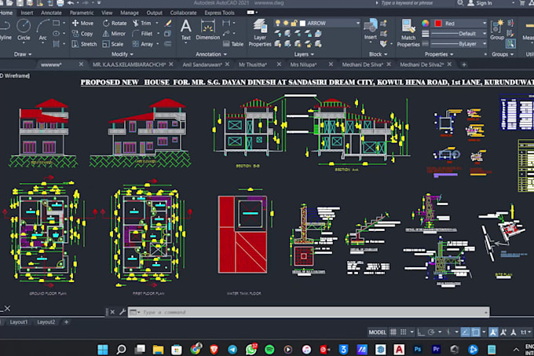Click Match Properties tool
Image resolution: width=534 pixels, height=356 pixels.
408,33
